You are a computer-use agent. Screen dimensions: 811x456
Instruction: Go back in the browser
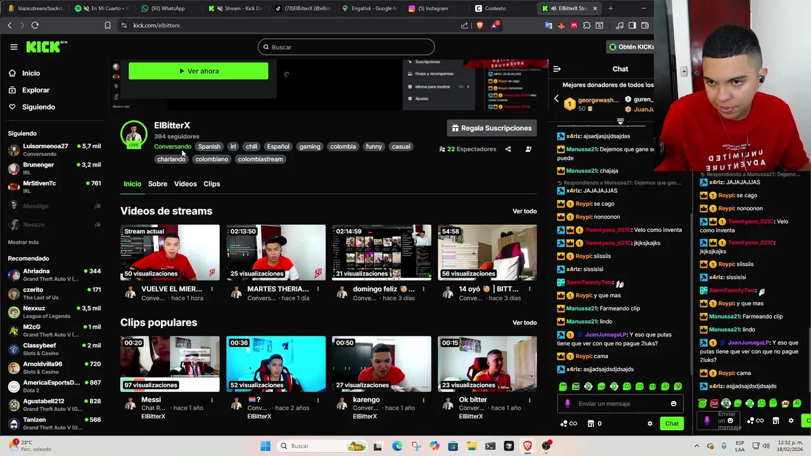10,25
